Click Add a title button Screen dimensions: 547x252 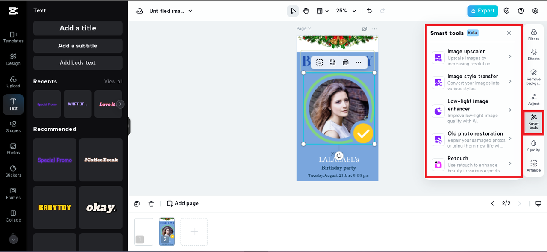coord(78,28)
